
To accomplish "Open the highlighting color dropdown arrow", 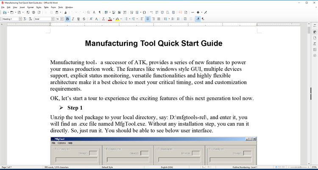I will pyautogui.click(x=121, y=19).
